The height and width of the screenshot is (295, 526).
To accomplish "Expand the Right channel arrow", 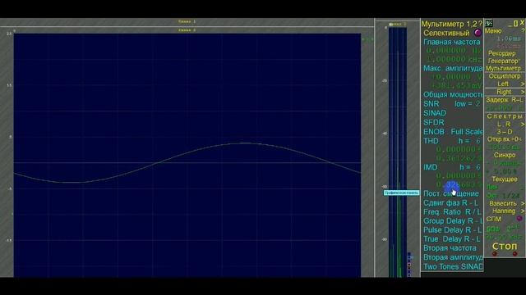I will (523, 92).
